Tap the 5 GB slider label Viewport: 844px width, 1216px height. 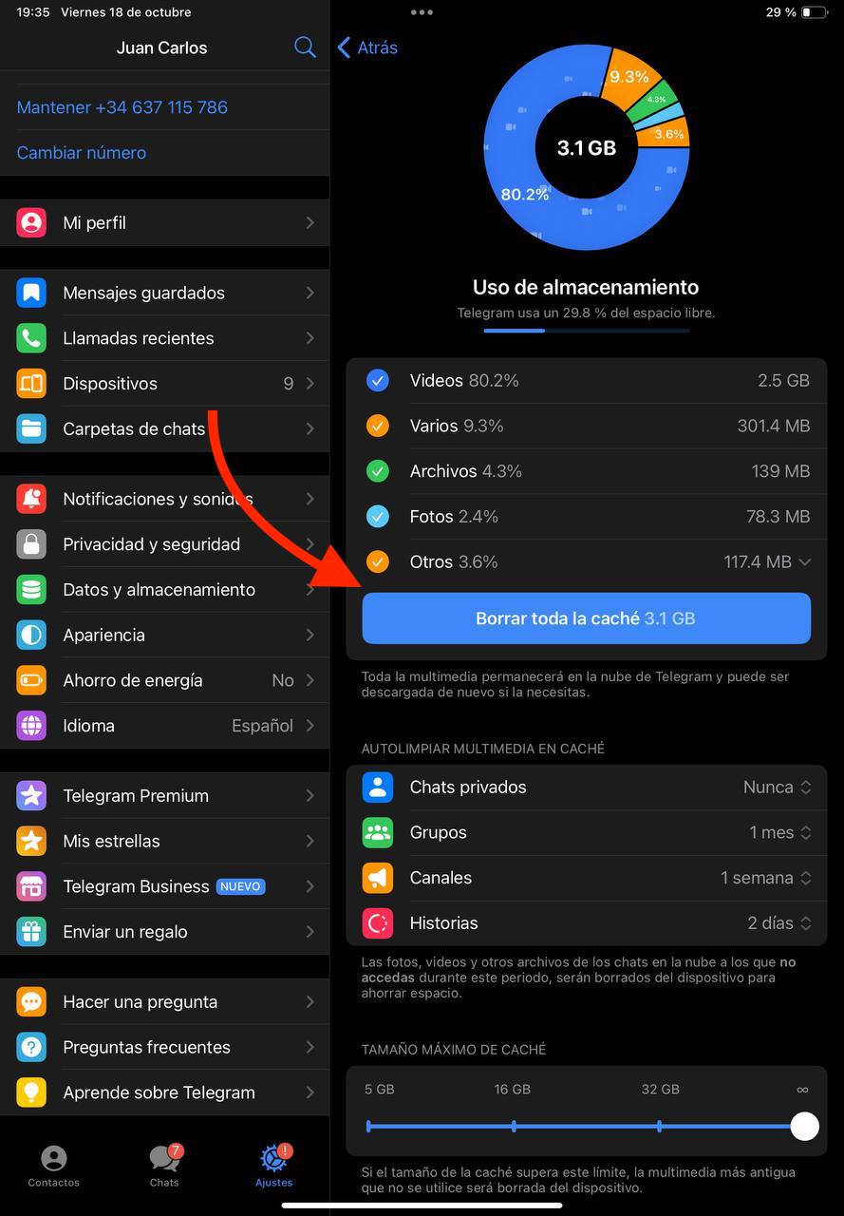point(379,1090)
